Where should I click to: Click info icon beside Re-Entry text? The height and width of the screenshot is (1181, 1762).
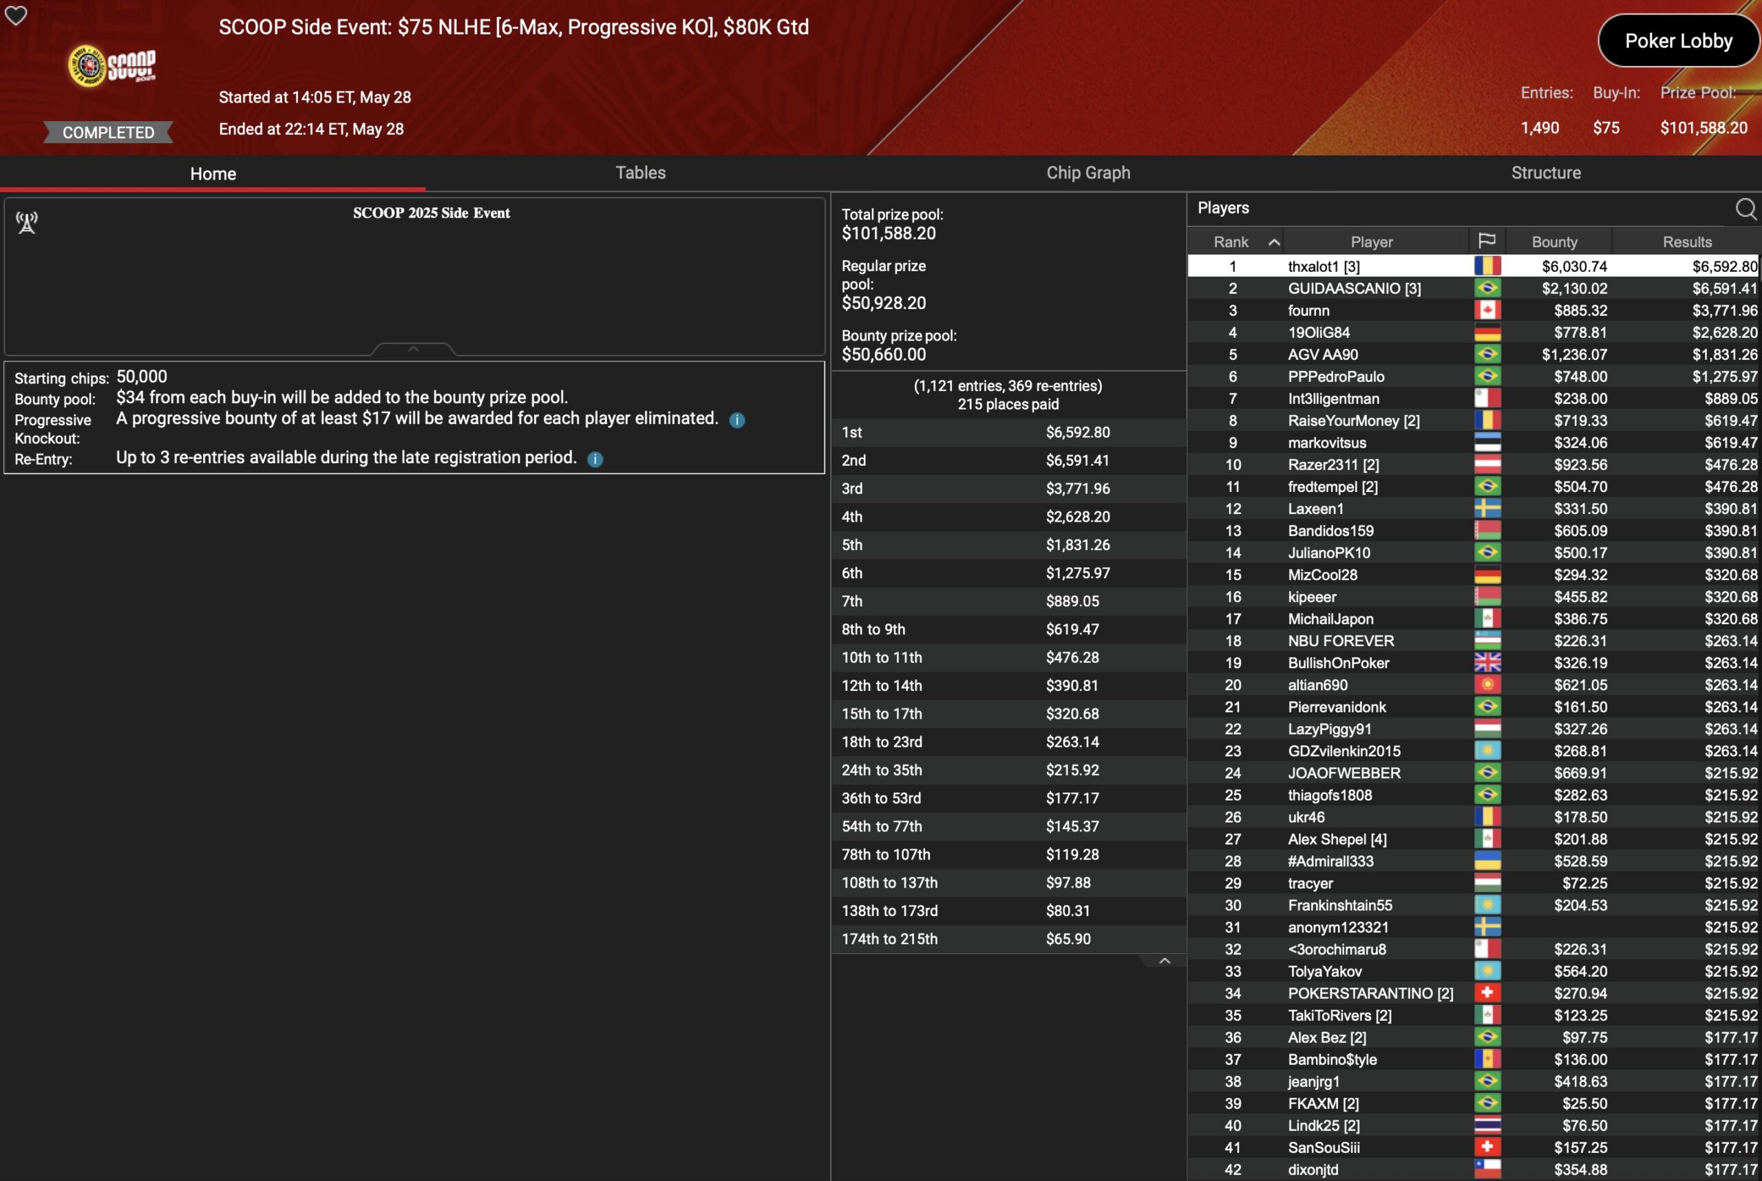pos(595,460)
